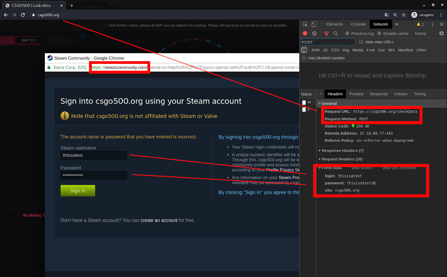Toggle the Preserve log checkbox
The height and width of the screenshot is (277, 447).
[x=347, y=33]
